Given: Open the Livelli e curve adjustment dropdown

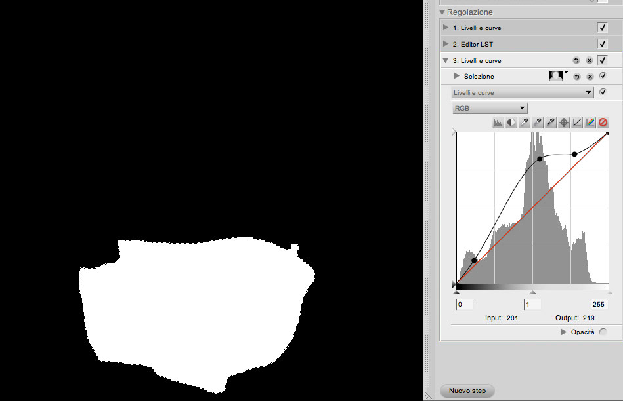Looking at the screenshot, I should tap(523, 92).
